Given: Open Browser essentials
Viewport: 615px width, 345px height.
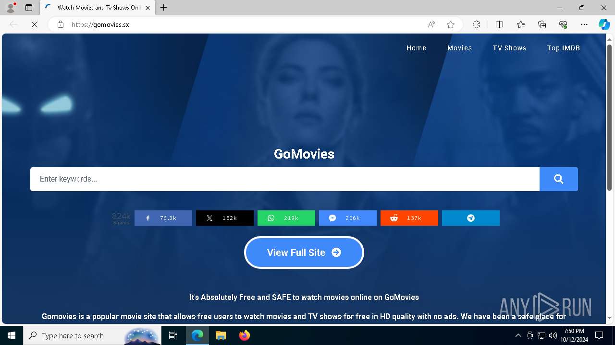Looking at the screenshot, I should point(563,24).
